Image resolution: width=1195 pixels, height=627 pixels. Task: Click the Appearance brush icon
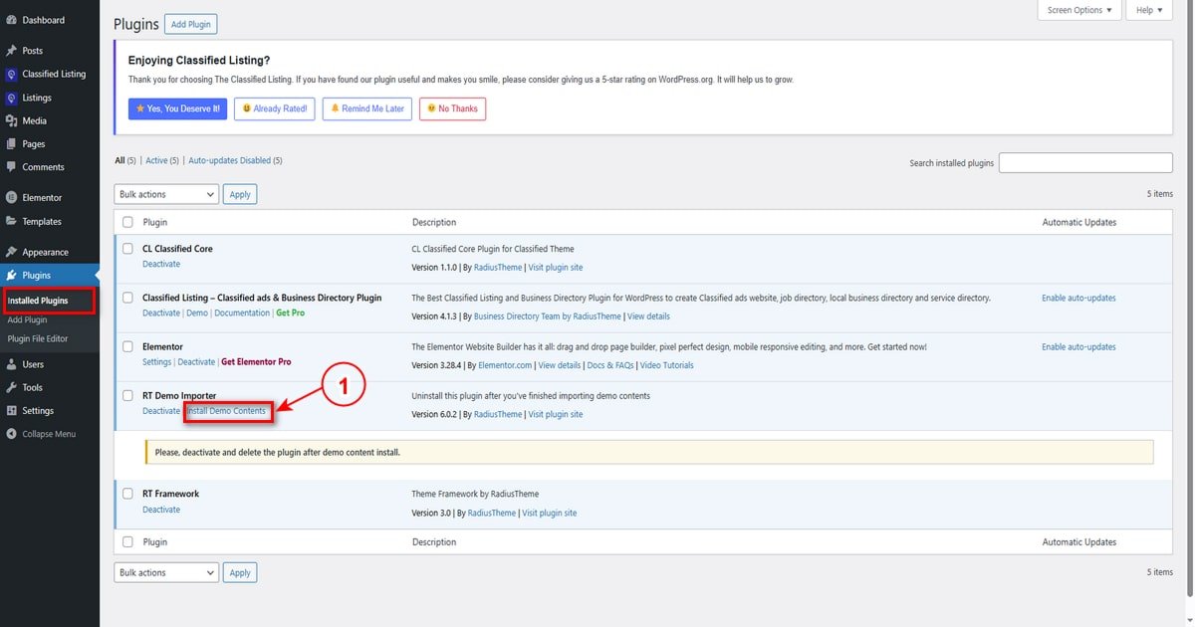11,252
